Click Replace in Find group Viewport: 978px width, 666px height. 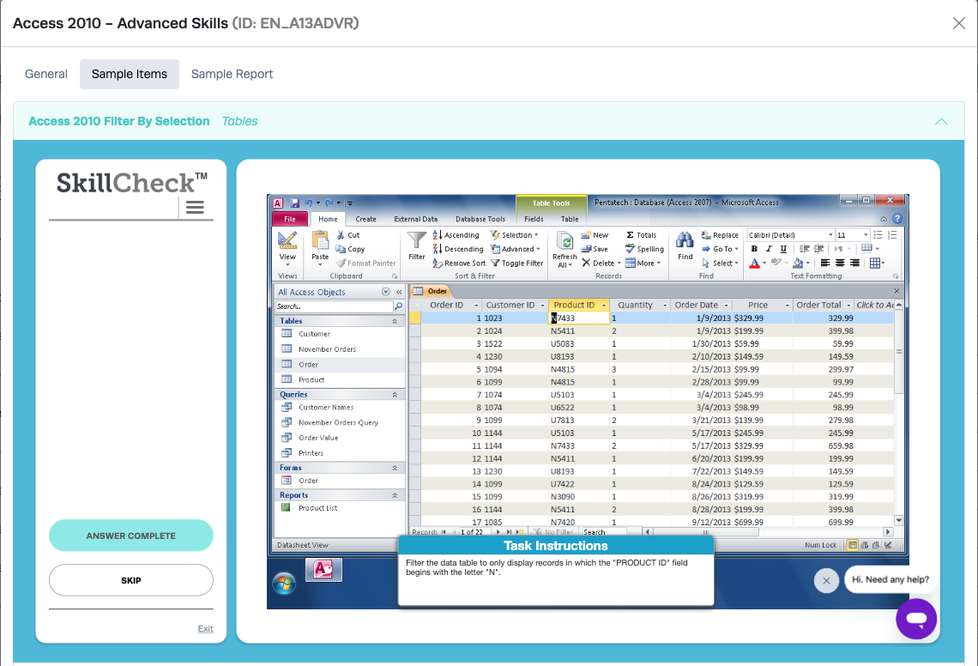coord(720,235)
